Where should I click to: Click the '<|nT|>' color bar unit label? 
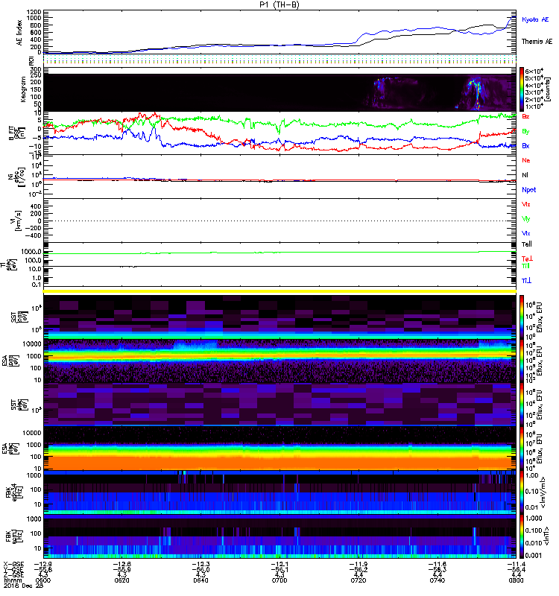point(548,536)
